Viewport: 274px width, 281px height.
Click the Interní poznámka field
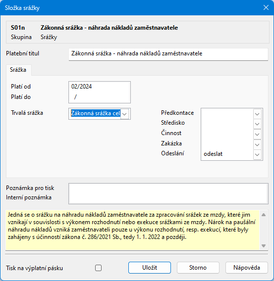click(168, 198)
